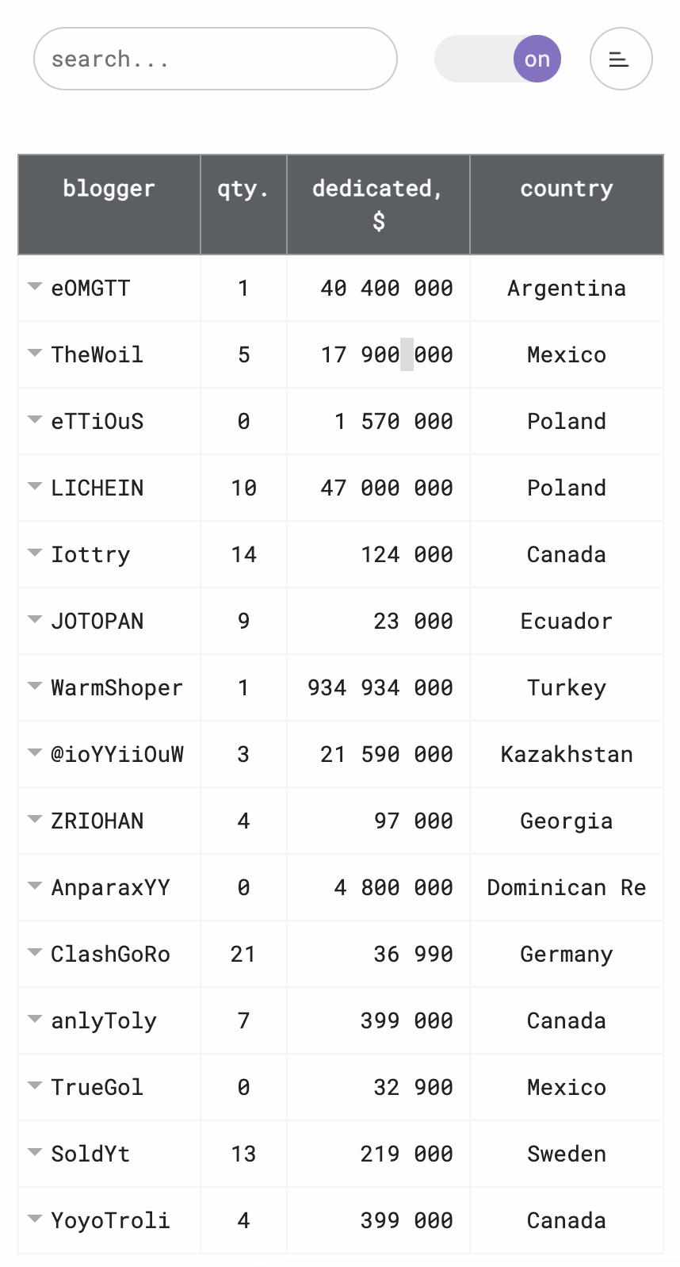Select the 17 900 000 amount cell

pyautogui.click(x=378, y=354)
